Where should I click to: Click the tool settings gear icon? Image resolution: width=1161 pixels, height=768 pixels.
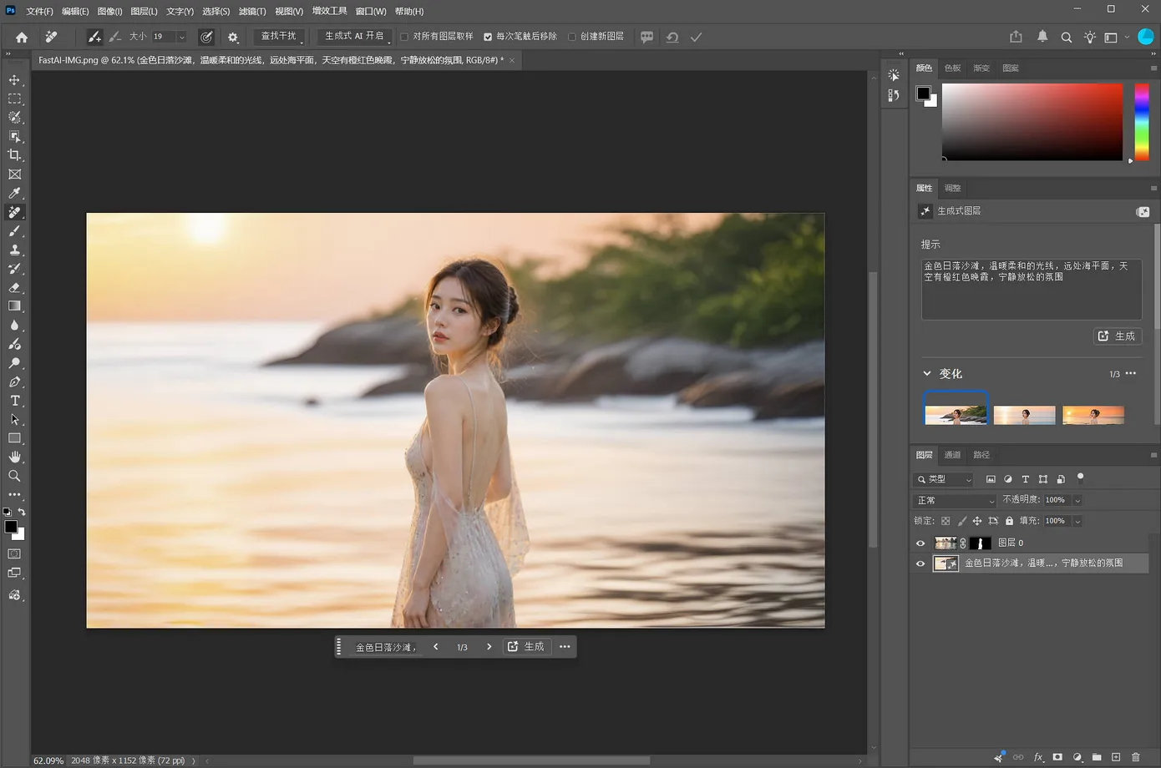point(233,37)
